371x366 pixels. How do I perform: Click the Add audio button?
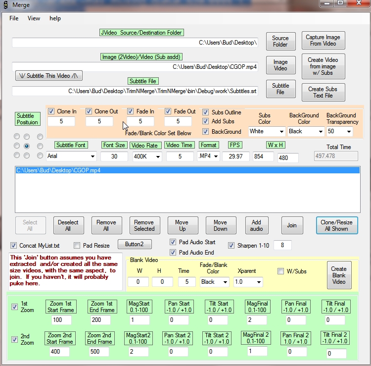pyautogui.click(x=257, y=225)
